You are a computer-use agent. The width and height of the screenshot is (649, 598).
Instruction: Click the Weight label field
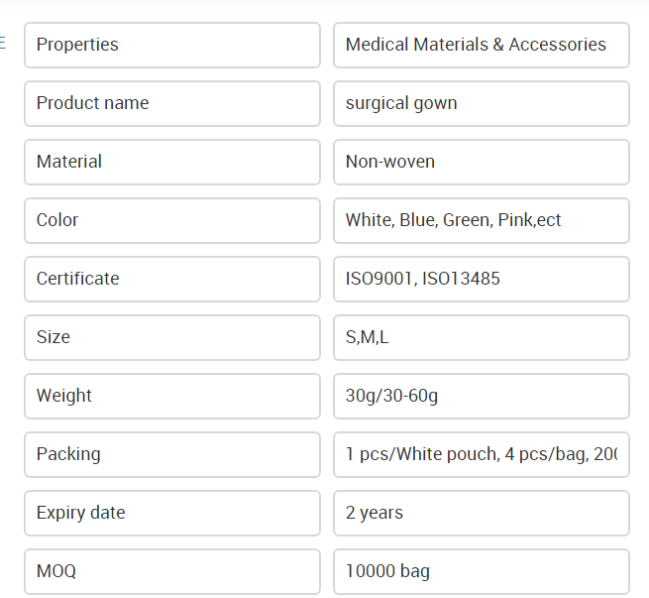(x=172, y=397)
